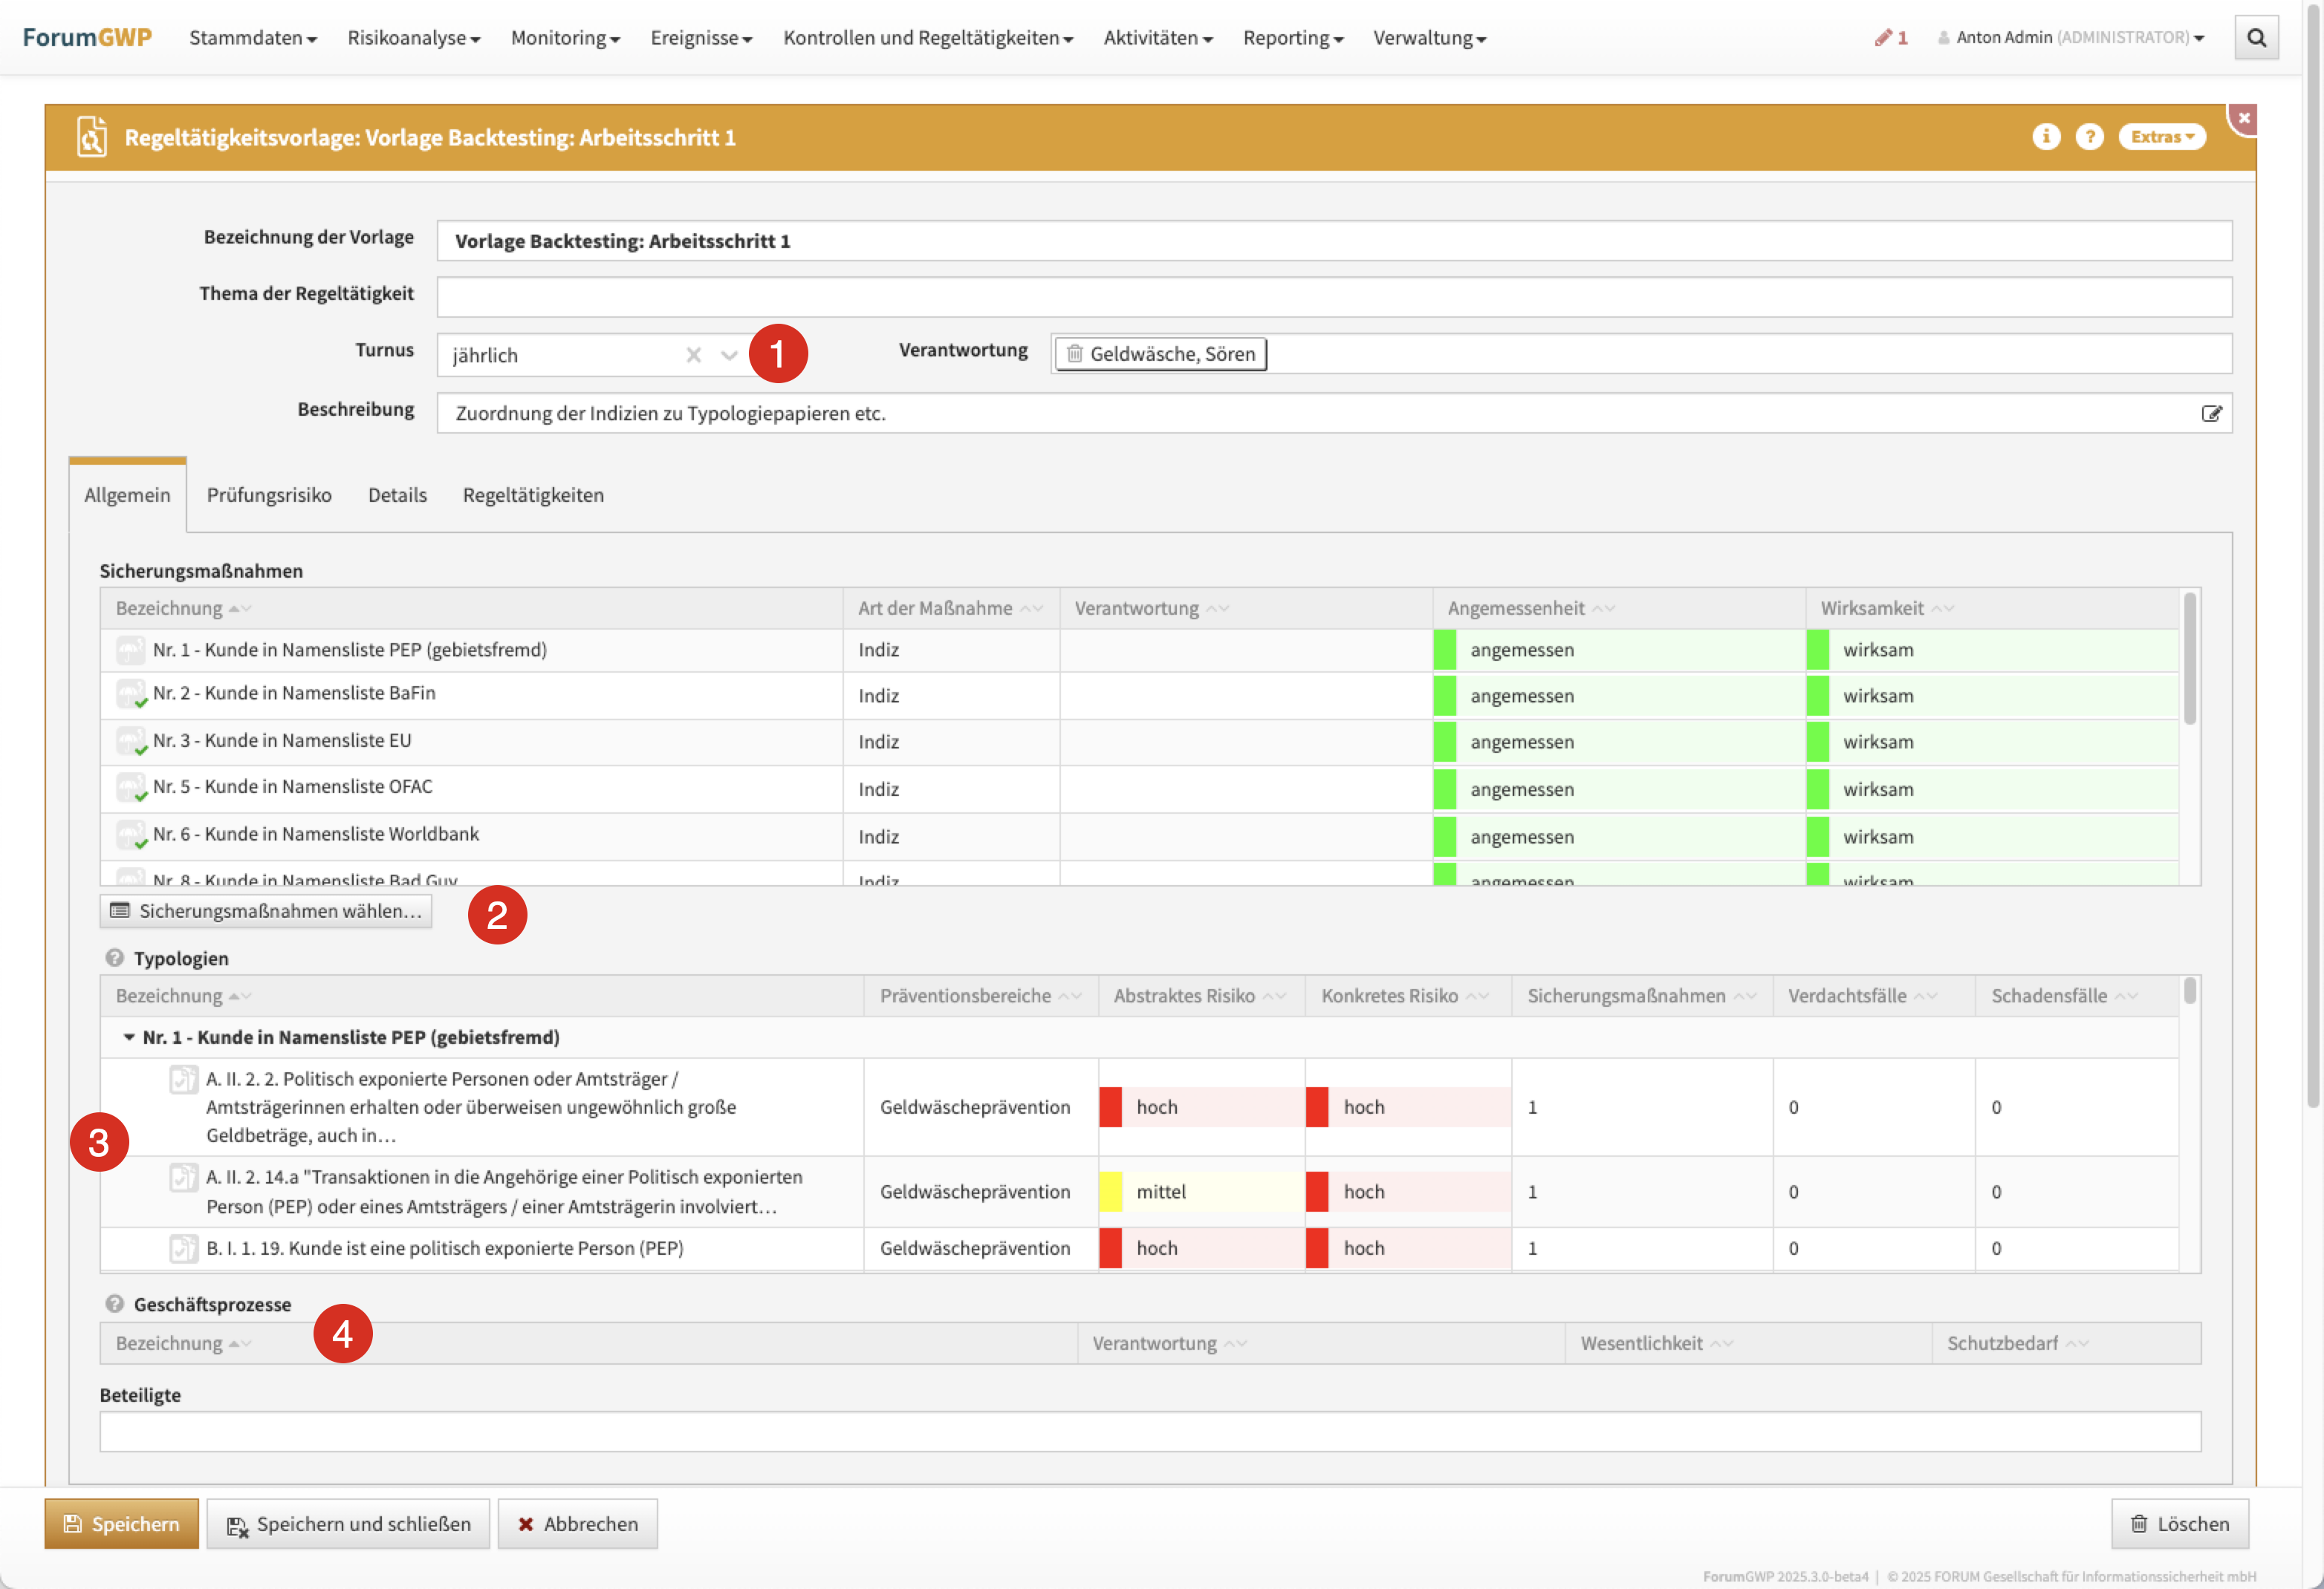Switch to the Prüfungsrisiko tab

[269, 496]
